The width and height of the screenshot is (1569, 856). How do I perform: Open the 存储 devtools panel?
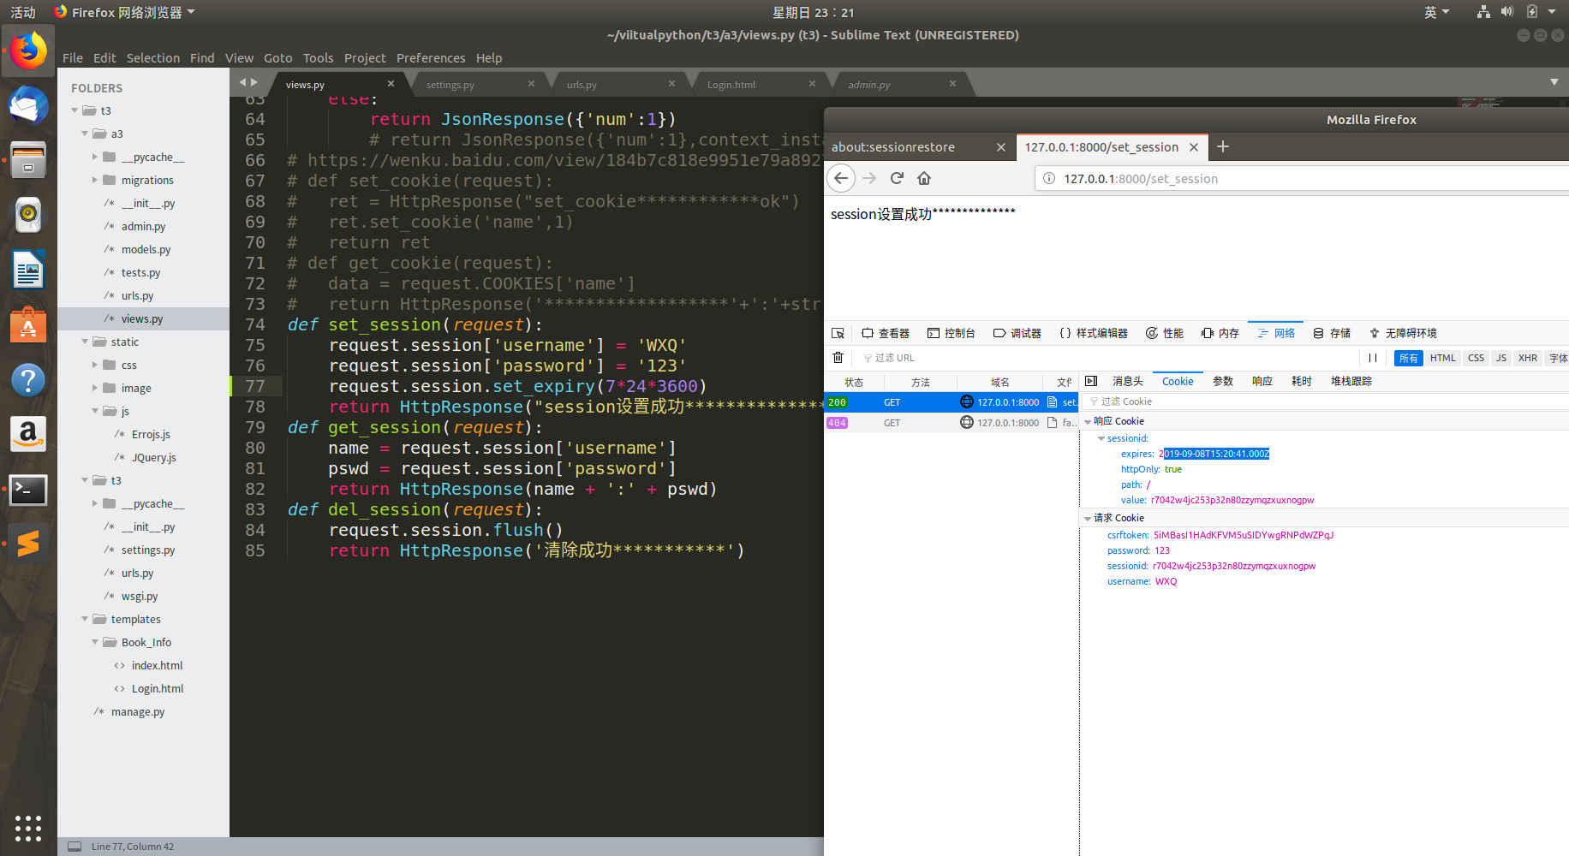tap(1332, 333)
